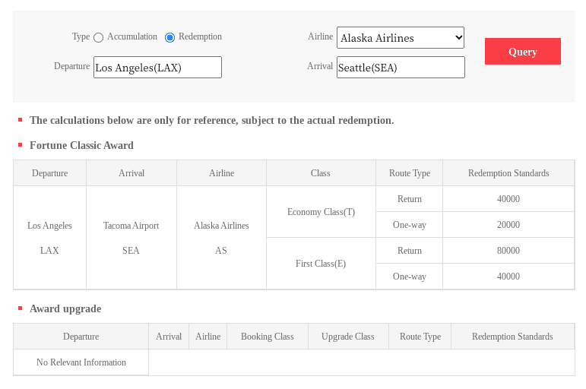This screenshot has width=586, height=389.
Task: Click the Departure field containing Los Angeles(LAX)
Action: click(157, 68)
